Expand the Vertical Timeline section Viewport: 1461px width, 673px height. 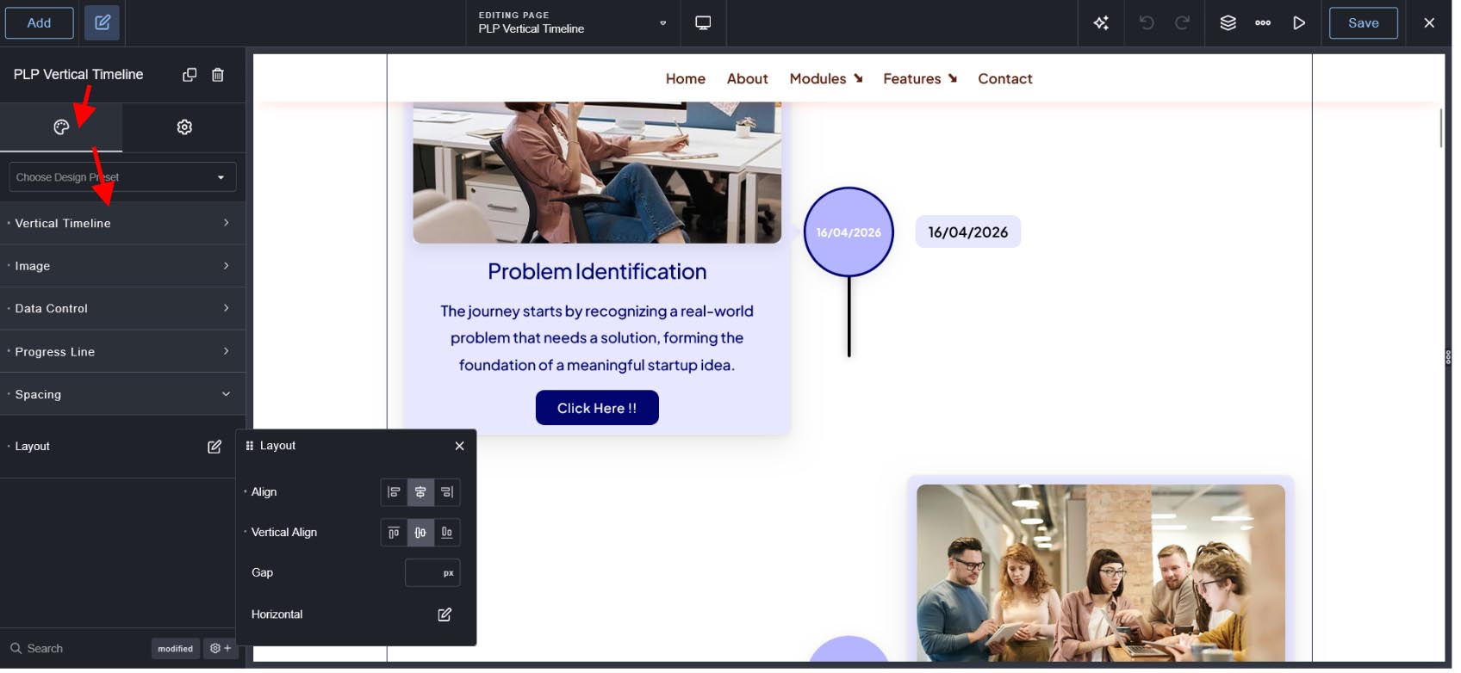[123, 225]
